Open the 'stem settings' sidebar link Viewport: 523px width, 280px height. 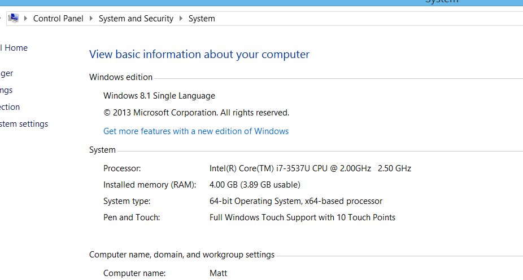click(x=24, y=124)
